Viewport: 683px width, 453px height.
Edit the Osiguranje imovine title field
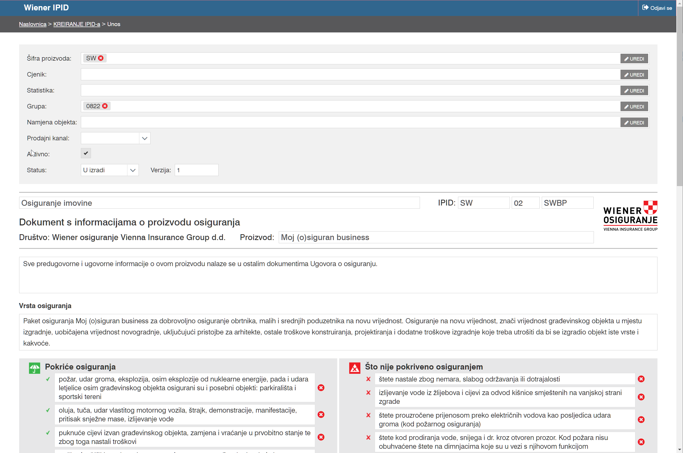[219, 203]
